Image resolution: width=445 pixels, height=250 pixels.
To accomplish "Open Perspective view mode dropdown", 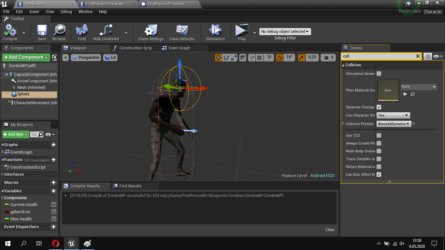I will click(x=86, y=58).
